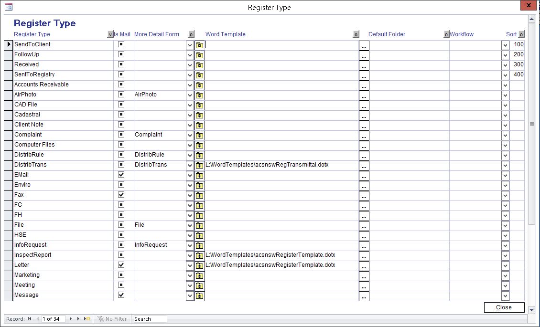Viewport: 540px width, 327px height.
Task: Click the folder icon in the InspectReport row
Action: (199, 255)
